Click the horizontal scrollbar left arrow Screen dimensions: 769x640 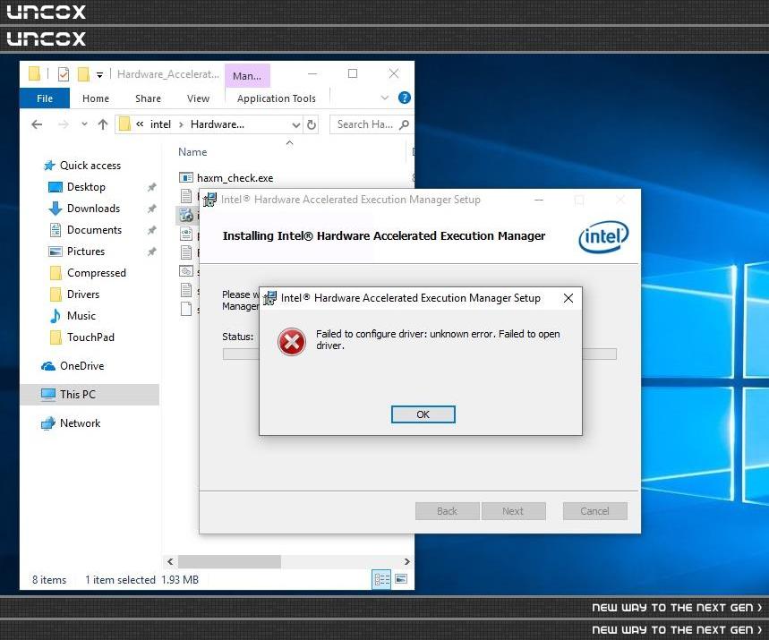(x=170, y=561)
